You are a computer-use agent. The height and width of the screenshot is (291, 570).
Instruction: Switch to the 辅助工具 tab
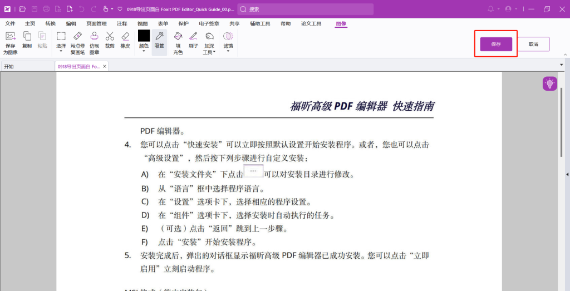point(260,23)
